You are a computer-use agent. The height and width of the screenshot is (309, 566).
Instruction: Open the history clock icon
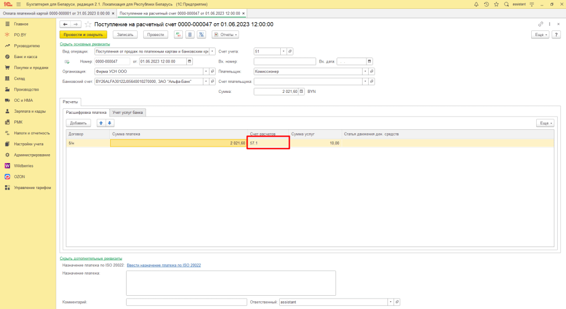pos(486,4)
